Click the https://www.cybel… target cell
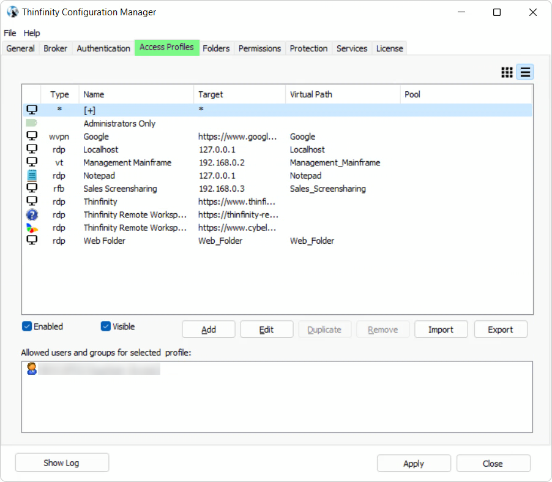552x482 pixels. (237, 228)
